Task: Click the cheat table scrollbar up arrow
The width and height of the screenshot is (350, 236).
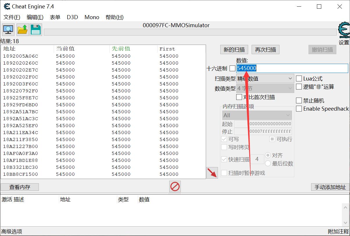Action: [345, 207]
